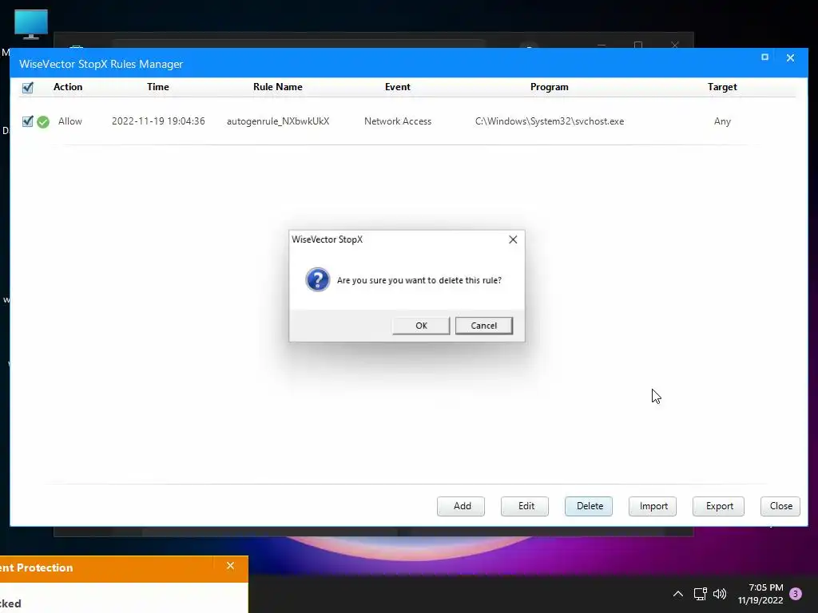
Task: Click the monitor desktop icon
Action: coord(31,24)
